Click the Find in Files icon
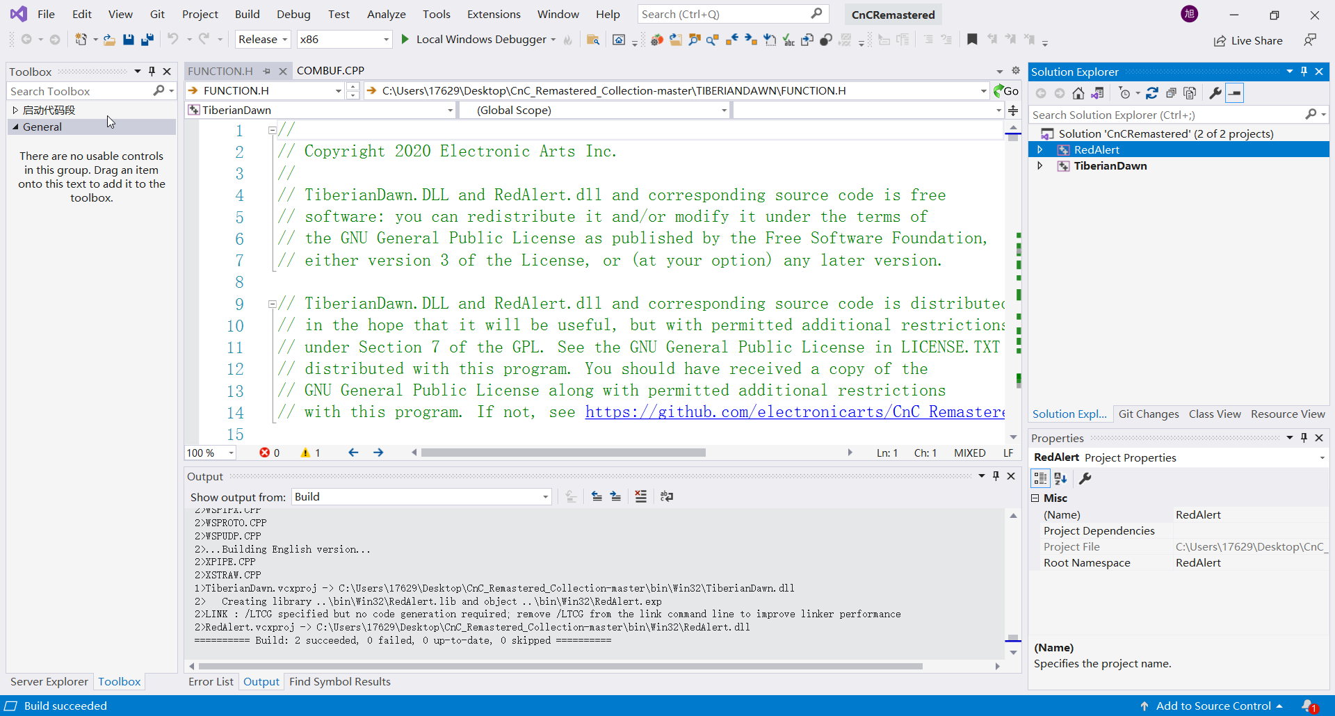This screenshot has height=716, width=1335. pos(592,40)
